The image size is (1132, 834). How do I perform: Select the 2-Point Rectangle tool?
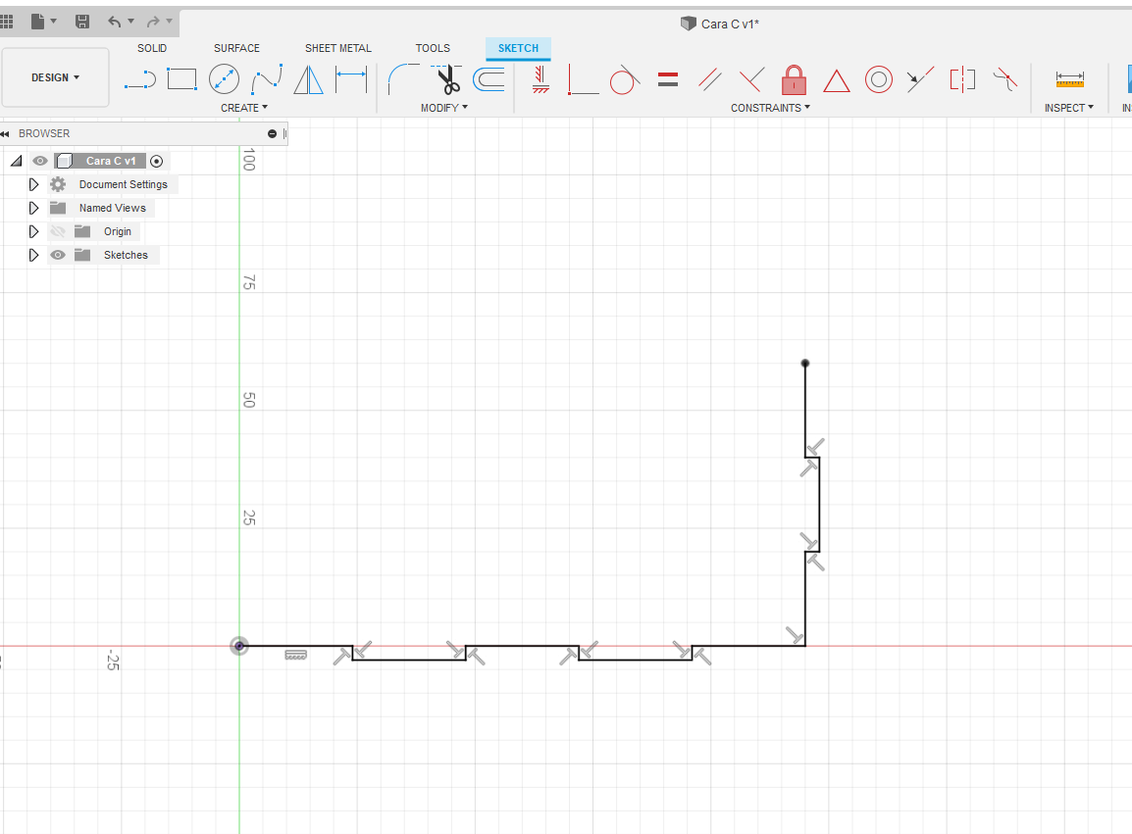pyautogui.click(x=181, y=79)
